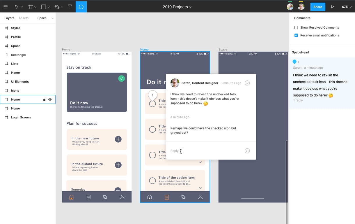The height and width of the screenshot is (224, 355).
Task: Select the Frame tool
Action: (x=30, y=7)
